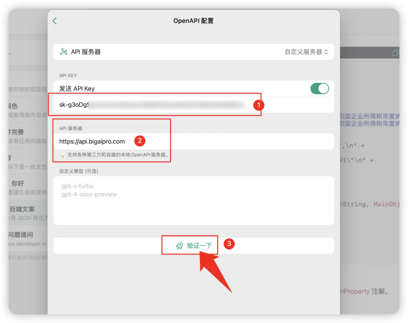Click the 自定义模型 (可选) label
Image resolution: width=408 pixels, height=323 pixels.
pos(79,171)
